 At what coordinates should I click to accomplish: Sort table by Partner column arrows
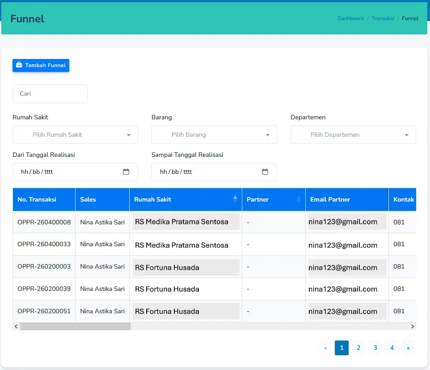click(x=299, y=199)
